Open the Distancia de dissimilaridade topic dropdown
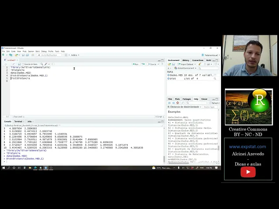 (x=184, y=107)
